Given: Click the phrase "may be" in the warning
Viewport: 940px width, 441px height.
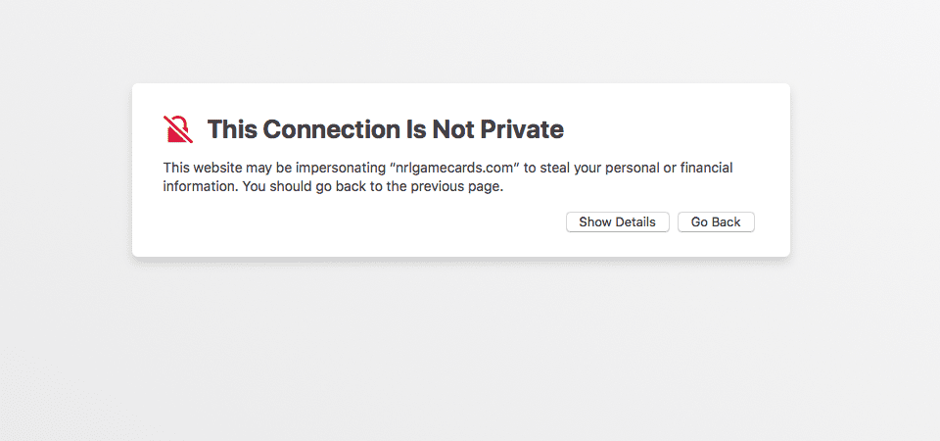Looking at the screenshot, I should [267, 168].
